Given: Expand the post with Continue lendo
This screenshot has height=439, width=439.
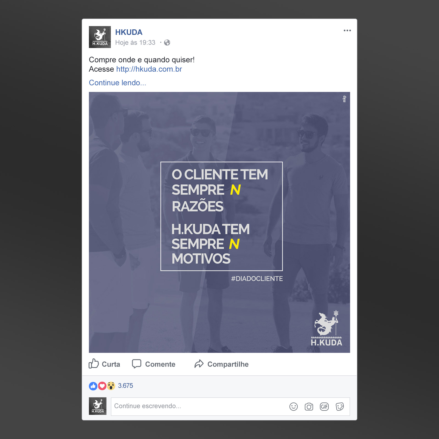Looking at the screenshot, I should pos(117,83).
